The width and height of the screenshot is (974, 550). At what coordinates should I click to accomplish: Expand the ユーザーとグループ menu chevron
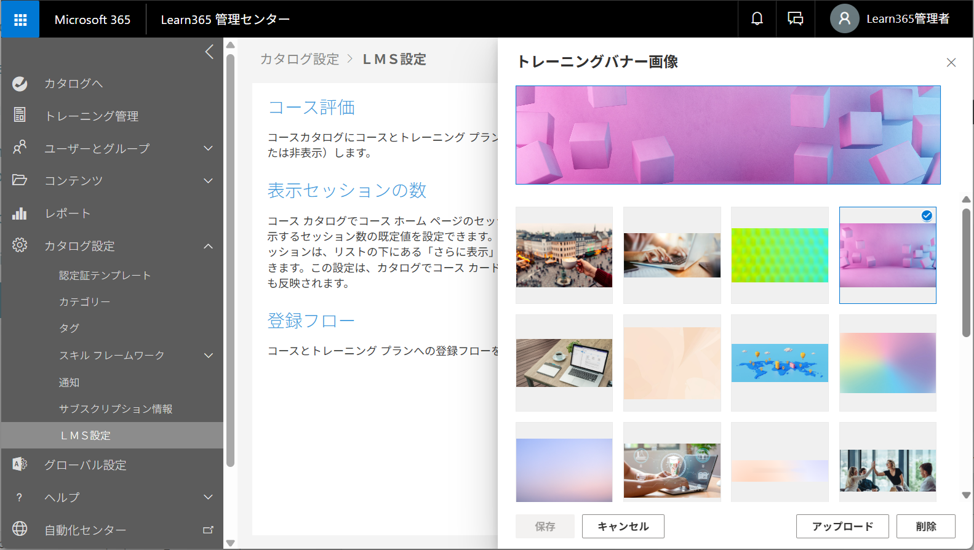coord(209,148)
